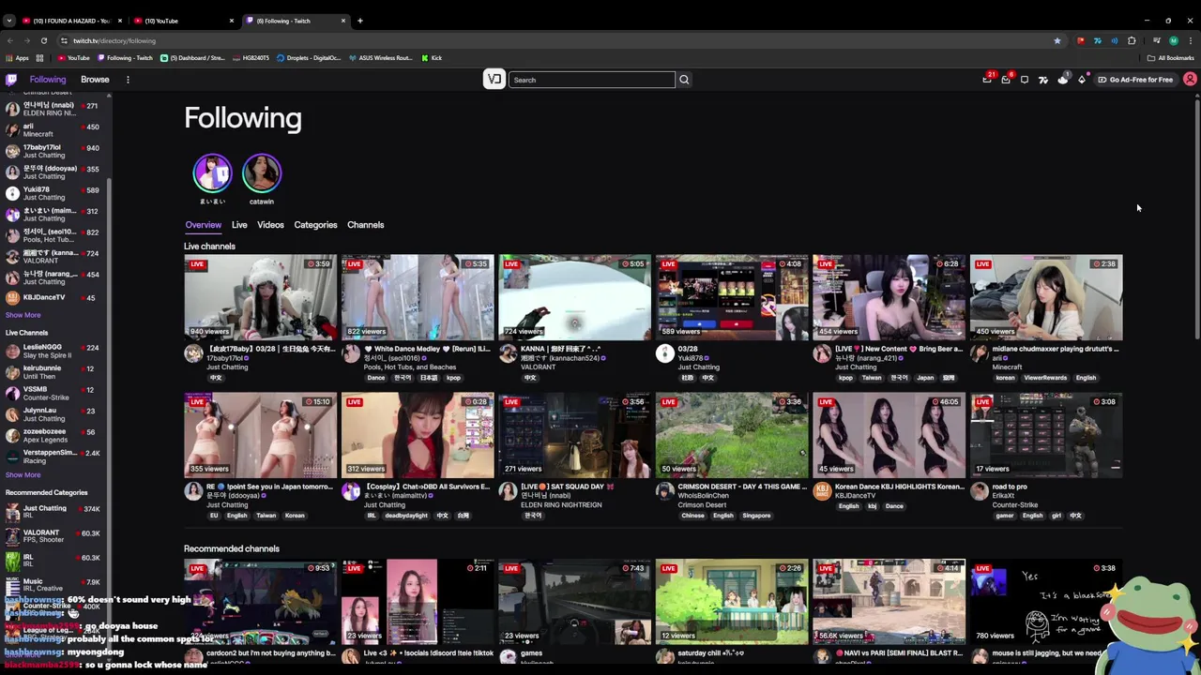Open the All Bookmarks folder
1201x675 pixels.
tap(1171, 58)
